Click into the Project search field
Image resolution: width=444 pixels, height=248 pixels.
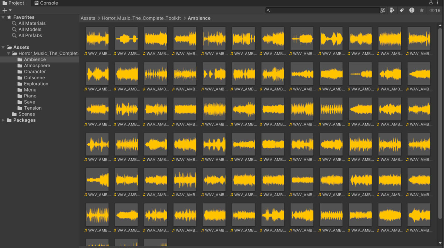coord(322,10)
